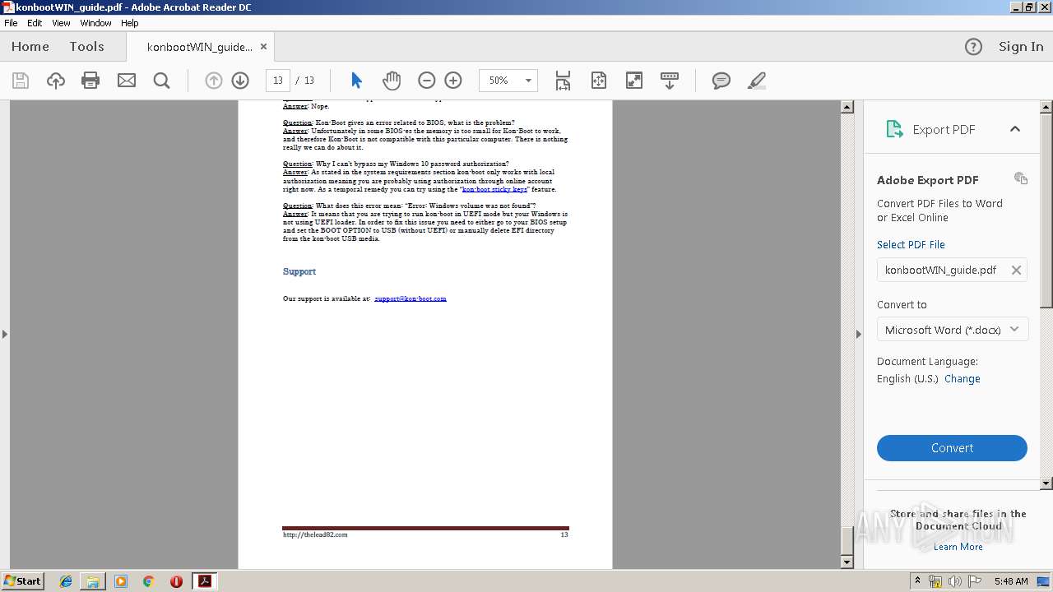
Task: Open the support@kon-boot.com email link
Action: [x=411, y=298]
